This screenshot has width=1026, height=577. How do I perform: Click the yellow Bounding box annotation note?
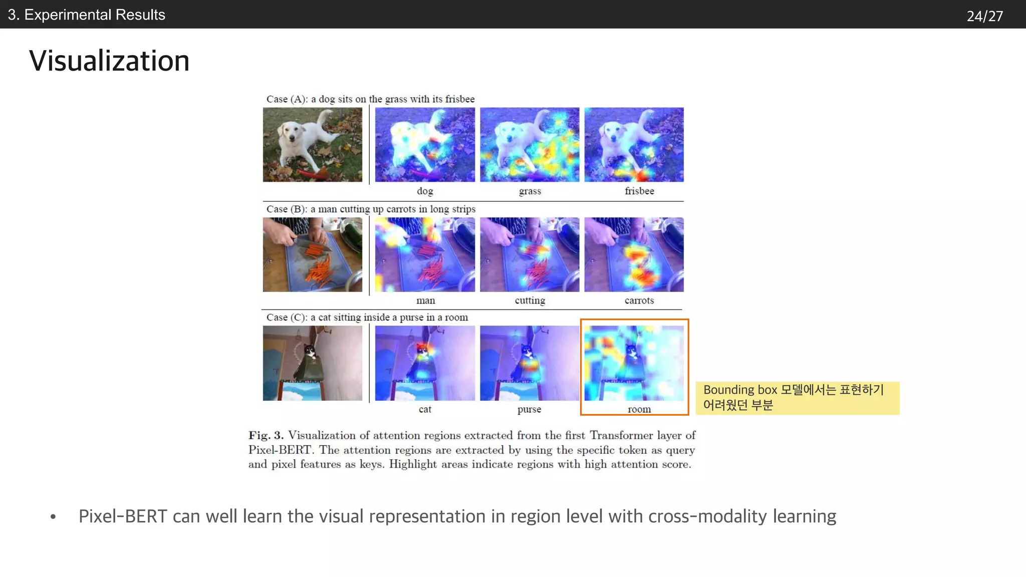(798, 398)
